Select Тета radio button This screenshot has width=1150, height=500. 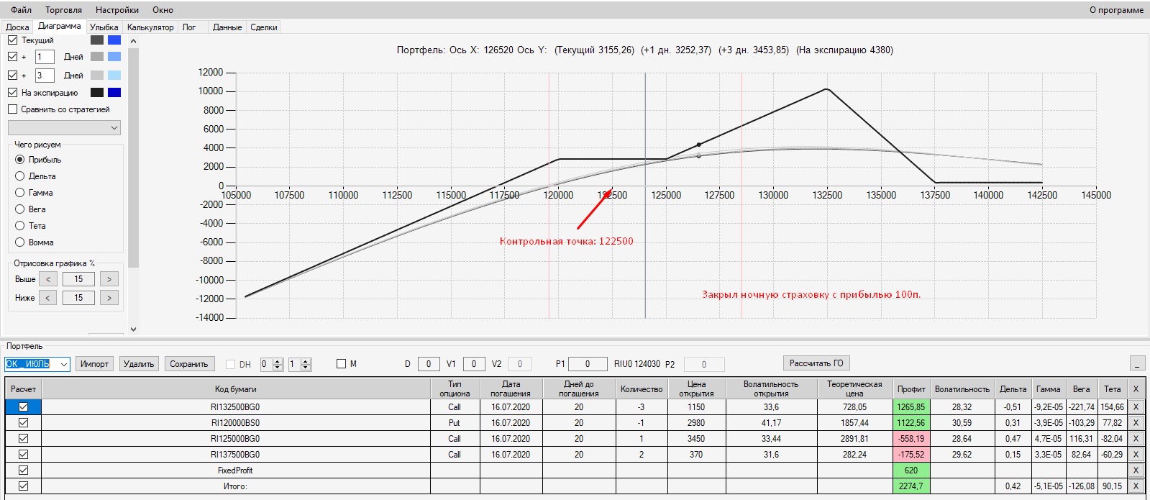tap(20, 226)
